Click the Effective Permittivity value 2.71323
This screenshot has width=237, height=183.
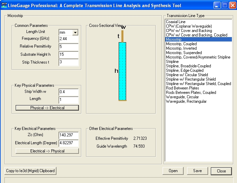[140, 138]
